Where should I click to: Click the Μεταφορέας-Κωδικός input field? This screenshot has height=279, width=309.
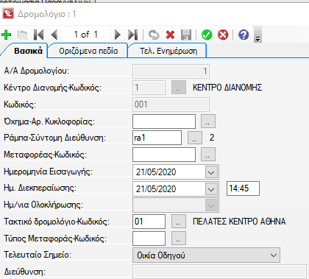[x=164, y=155]
